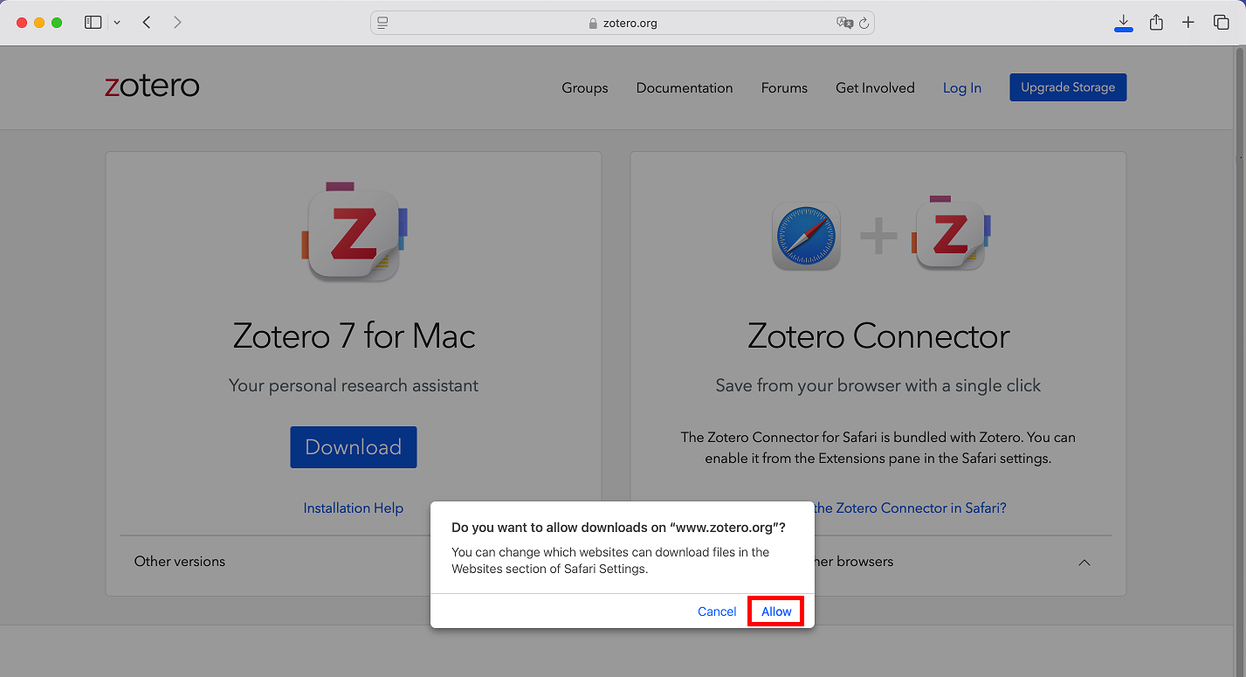This screenshot has height=677, width=1246.
Task: Allow downloads on www.zotero.org
Action: [x=776, y=611]
